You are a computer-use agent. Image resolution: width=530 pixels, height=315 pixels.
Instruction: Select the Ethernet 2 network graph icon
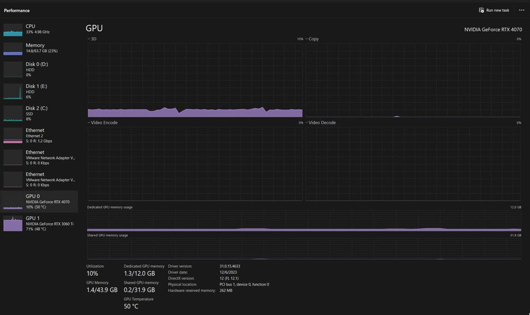click(x=13, y=135)
